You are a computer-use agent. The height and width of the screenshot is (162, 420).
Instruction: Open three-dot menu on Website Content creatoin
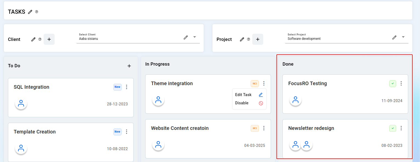tap(264, 128)
